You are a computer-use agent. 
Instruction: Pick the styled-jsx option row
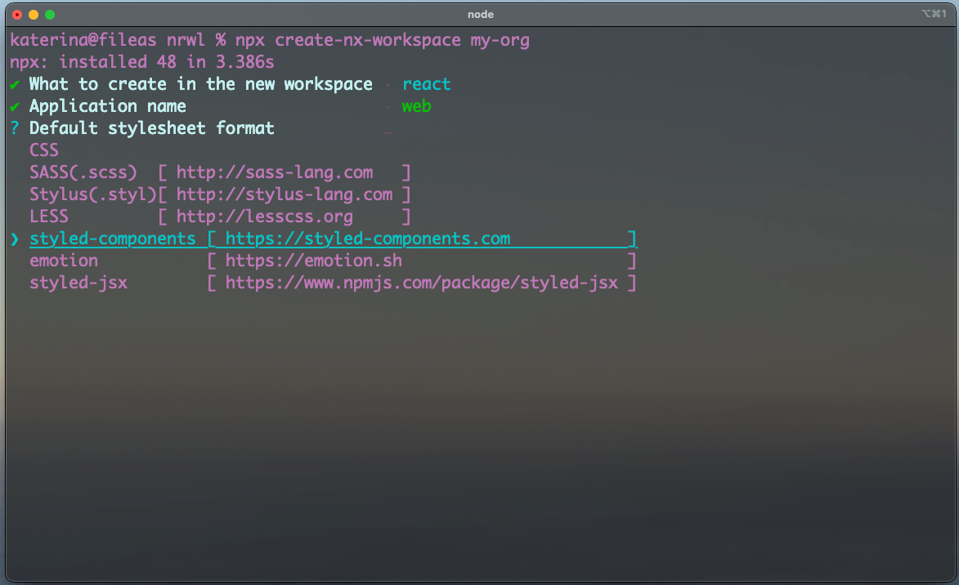pyautogui.click(x=334, y=283)
